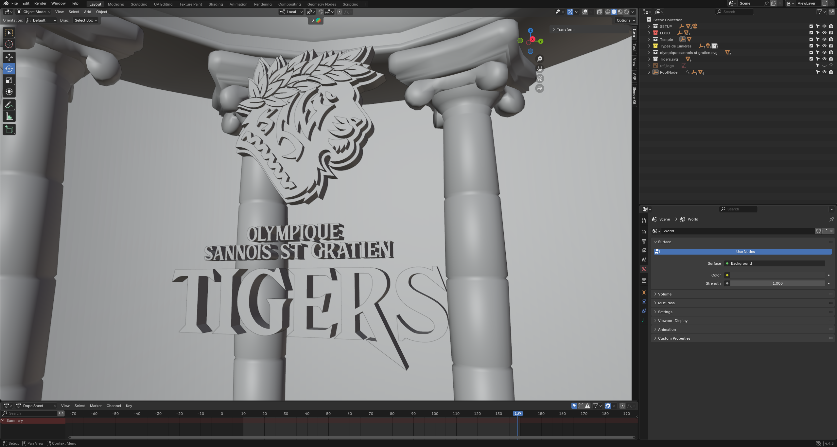837x447 pixels.
Task: Click the zoom magnifier in the viewport gizmos
Action: (540, 58)
